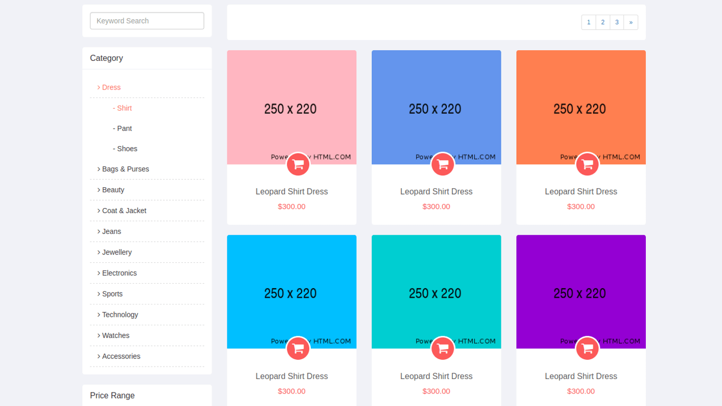Click the $300.00 price under the orange product
Viewport: 722px width, 406px height.
[580, 206]
